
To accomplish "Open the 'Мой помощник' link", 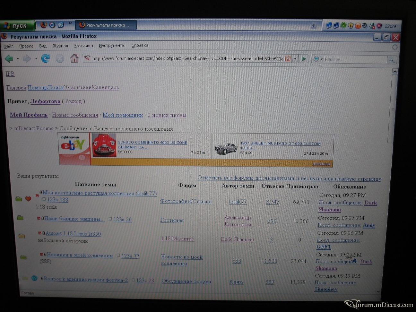I will point(123,115).
